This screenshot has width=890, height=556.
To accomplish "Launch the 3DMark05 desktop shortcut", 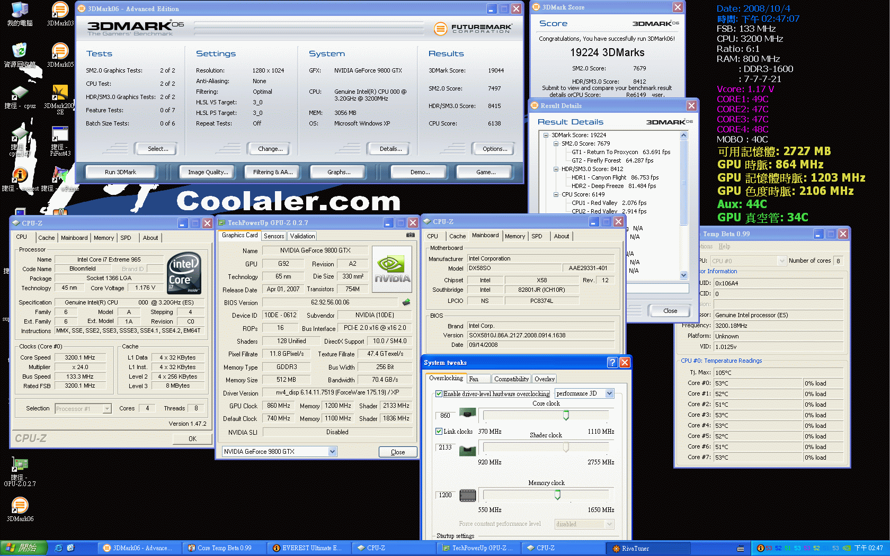I will (x=60, y=55).
